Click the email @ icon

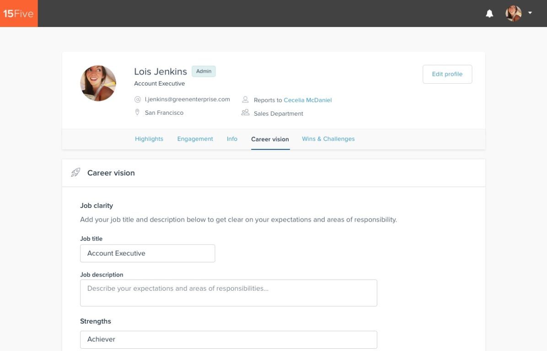pyautogui.click(x=137, y=100)
